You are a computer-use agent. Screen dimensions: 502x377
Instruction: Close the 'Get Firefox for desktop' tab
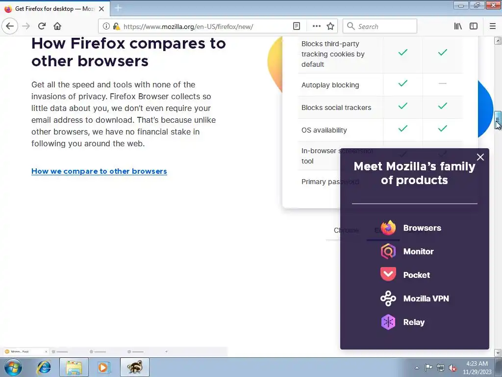point(101,9)
